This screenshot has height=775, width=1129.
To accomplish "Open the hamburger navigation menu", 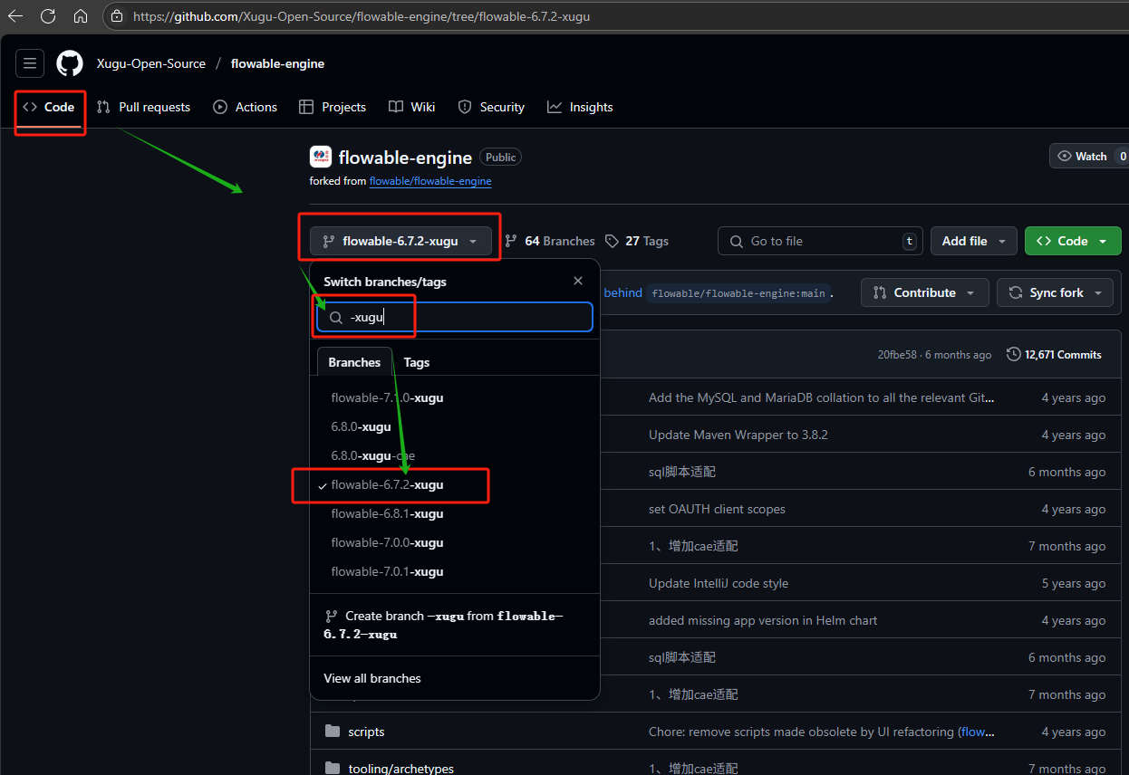I will [30, 63].
